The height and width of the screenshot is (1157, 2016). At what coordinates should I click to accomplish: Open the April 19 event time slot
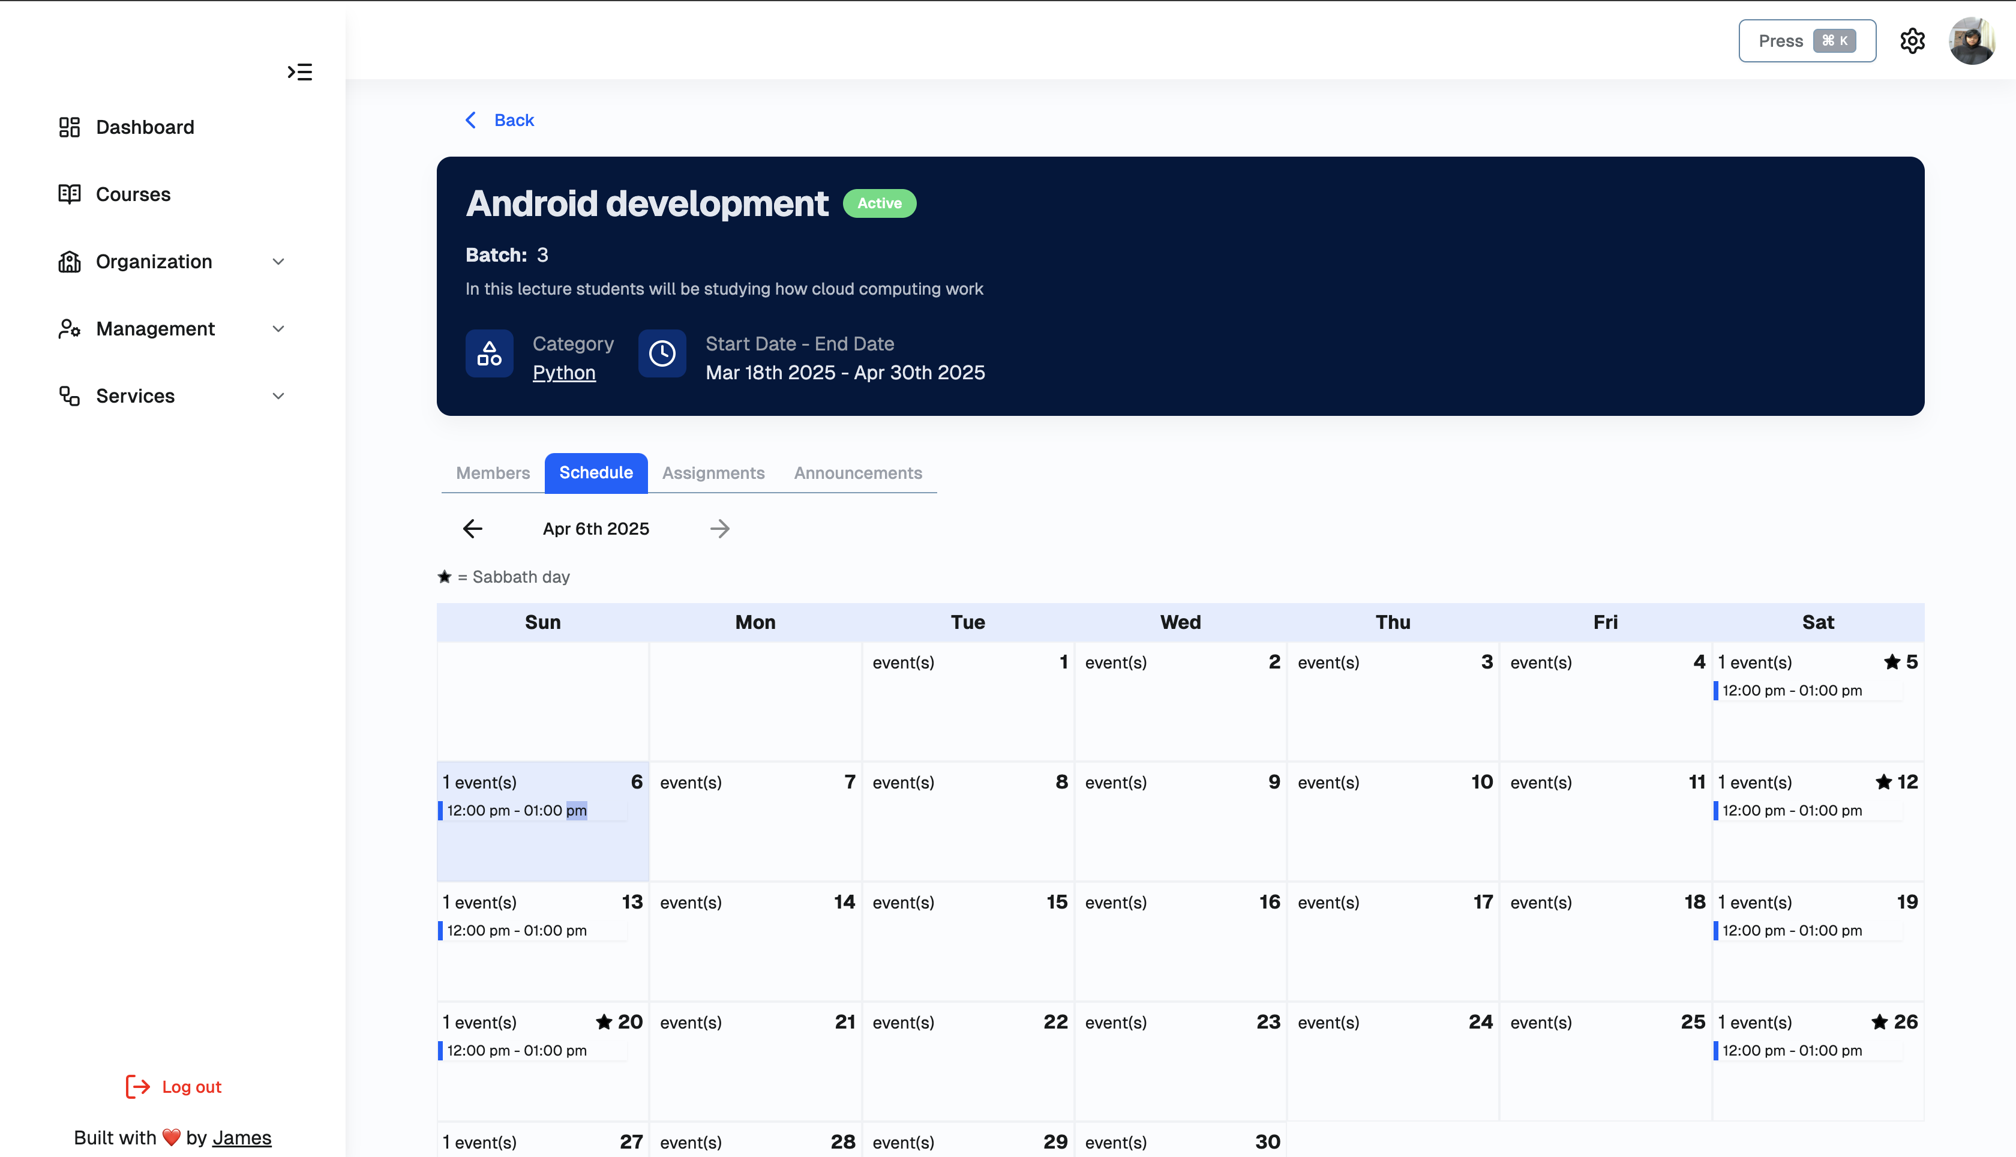click(1808, 931)
